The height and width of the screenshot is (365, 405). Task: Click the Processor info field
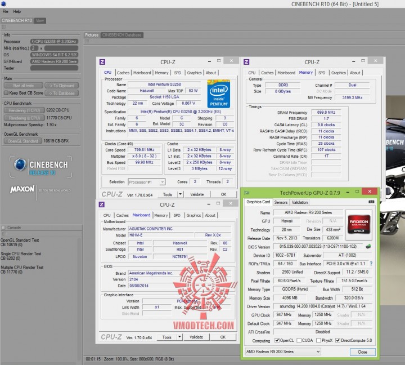coord(54,41)
